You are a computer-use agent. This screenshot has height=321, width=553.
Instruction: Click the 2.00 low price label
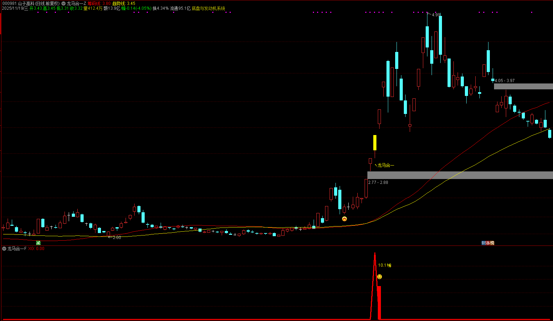click(117, 238)
